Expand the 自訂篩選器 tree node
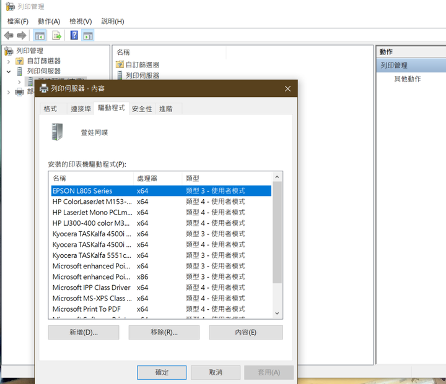Viewport: 446px width, 384px height. point(9,61)
